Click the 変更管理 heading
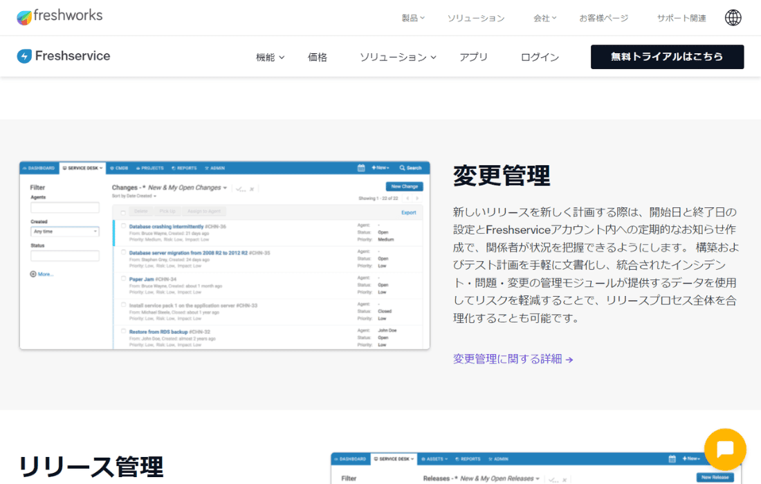The width and height of the screenshot is (761, 484). click(x=502, y=175)
